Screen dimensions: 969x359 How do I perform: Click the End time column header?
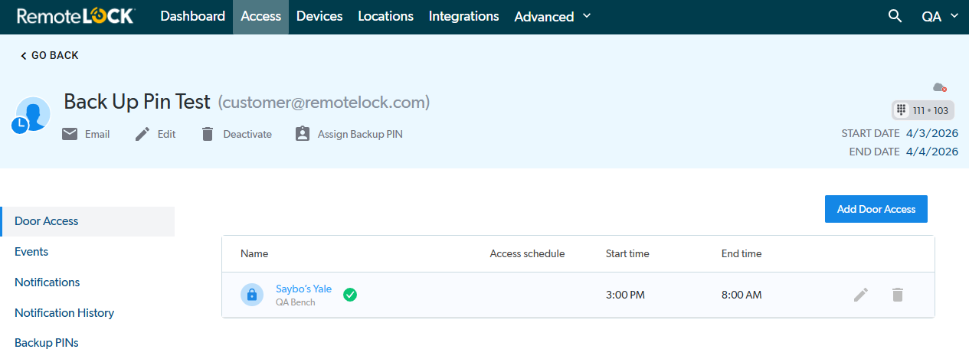click(741, 253)
